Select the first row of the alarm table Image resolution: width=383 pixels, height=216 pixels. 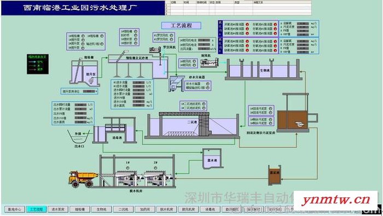tap(238, 5)
